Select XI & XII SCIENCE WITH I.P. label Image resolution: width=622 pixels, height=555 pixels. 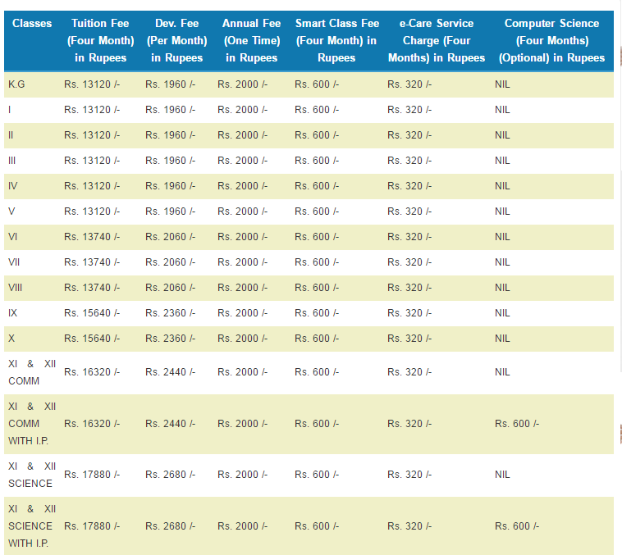coord(32,525)
